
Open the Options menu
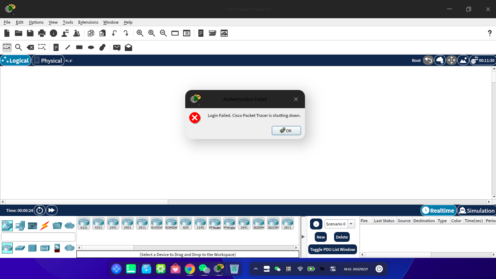[x=36, y=22]
